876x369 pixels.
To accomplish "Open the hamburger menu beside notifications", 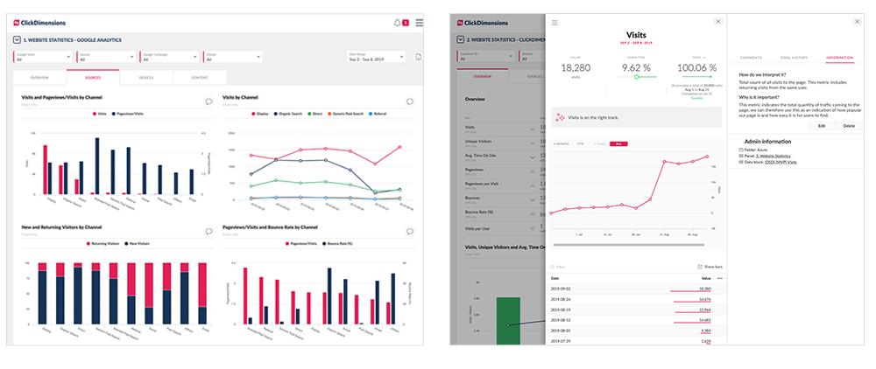I will pyautogui.click(x=419, y=23).
